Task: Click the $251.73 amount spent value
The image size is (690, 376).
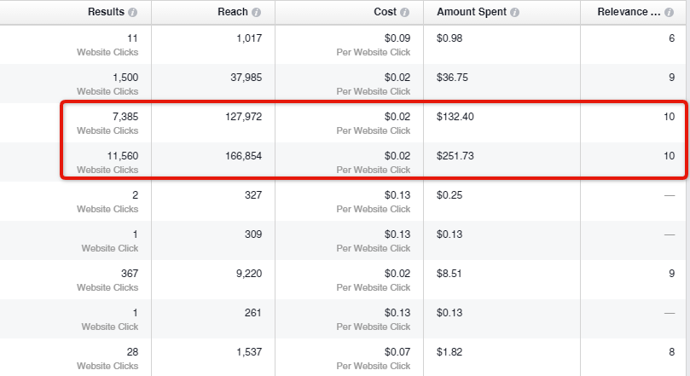Action: click(455, 156)
